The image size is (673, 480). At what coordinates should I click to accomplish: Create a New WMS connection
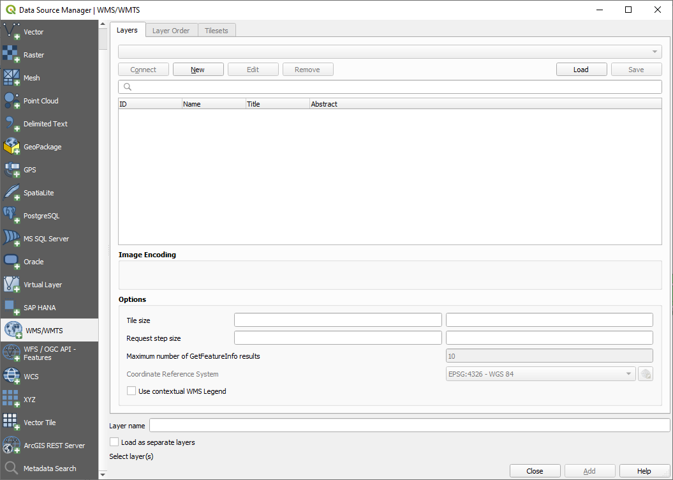pyautogui.click(x=198, y=69)
